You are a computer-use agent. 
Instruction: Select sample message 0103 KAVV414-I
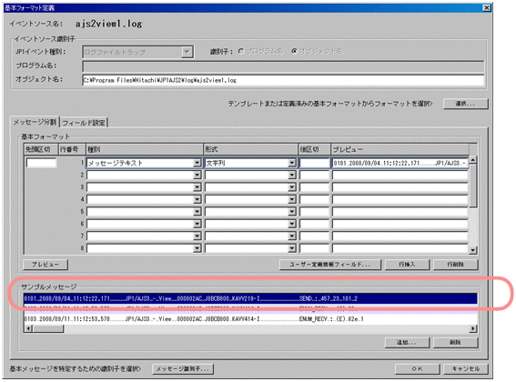[x=250, y=319]
